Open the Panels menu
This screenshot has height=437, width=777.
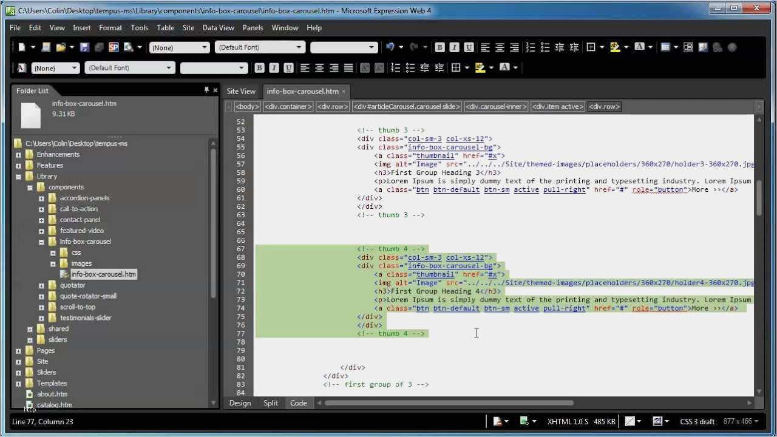(253, 28)
